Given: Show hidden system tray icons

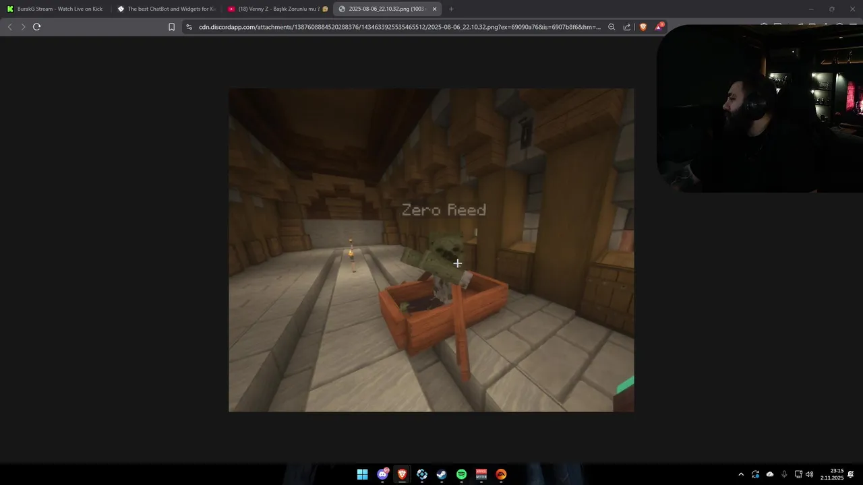Looking at the screenshot, I should (741, 474).
